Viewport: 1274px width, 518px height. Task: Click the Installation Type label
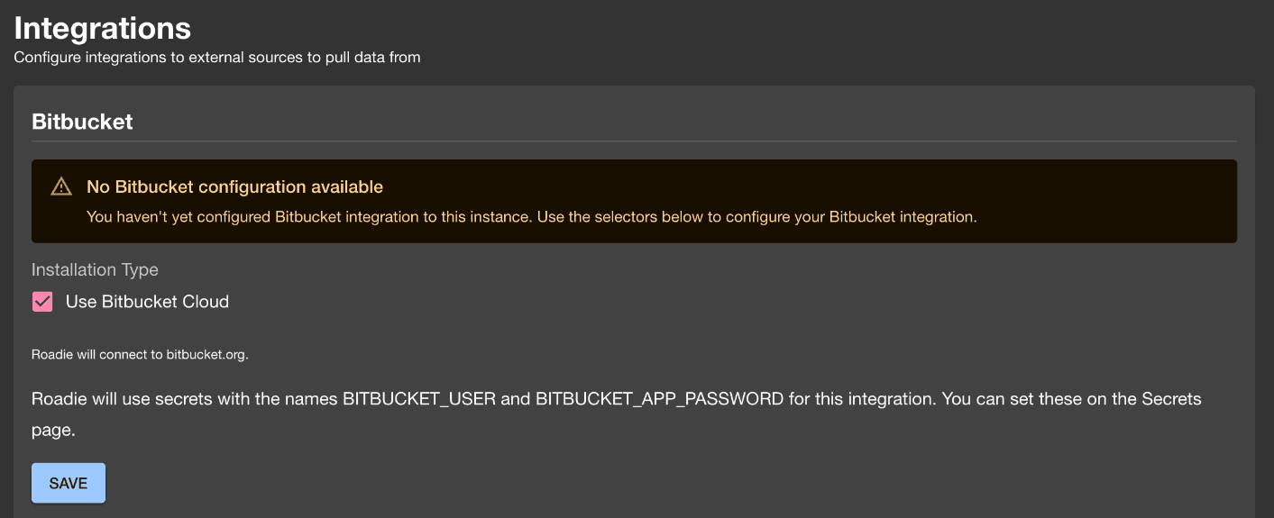click(95, 269)
